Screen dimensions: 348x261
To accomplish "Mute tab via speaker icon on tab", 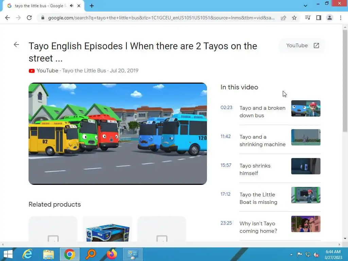I will pos(71,6).
